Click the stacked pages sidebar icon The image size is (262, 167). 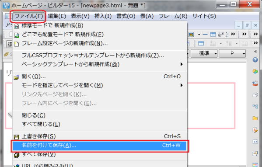tap(255, 95)
